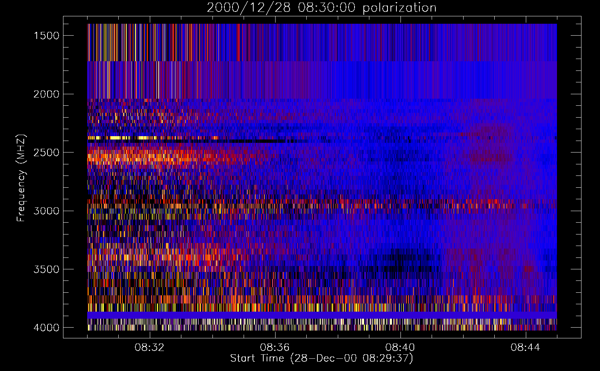Click the 08:32 time tick label
The height and width of the screenshot is (371, 600).
coord(149,348)
